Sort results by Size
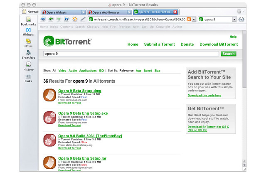This screenshot has width=266, height=177. click(x=157, y=71)
